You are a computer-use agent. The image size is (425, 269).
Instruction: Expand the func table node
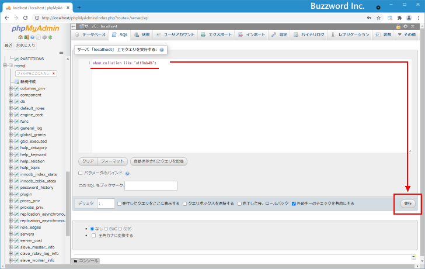click(11, 121)
